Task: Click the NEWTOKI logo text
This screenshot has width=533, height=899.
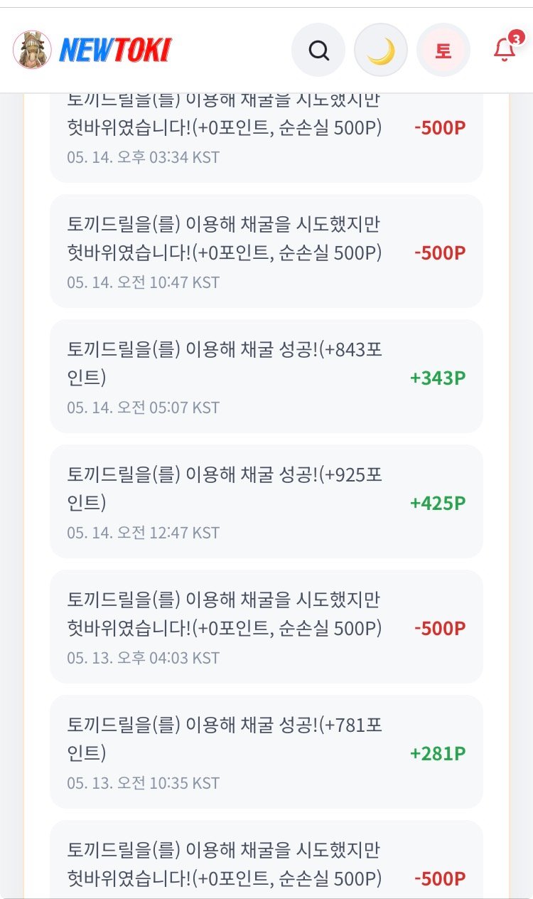Action: tap(115, 50)
